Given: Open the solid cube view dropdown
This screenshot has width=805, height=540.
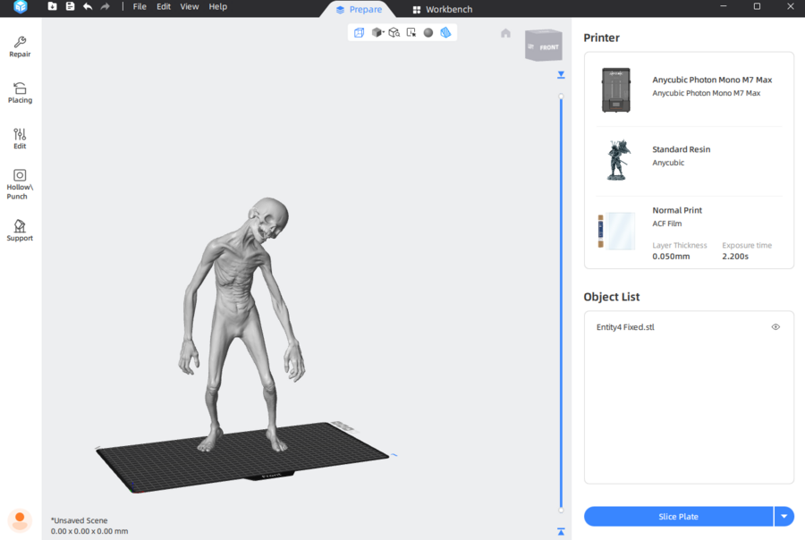Looking at the screenshot, I should tap(377, 32).
